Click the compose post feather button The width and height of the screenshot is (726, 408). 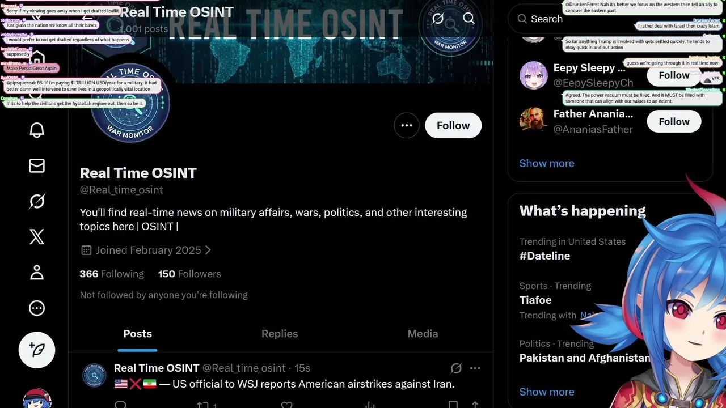click(37, 350)
